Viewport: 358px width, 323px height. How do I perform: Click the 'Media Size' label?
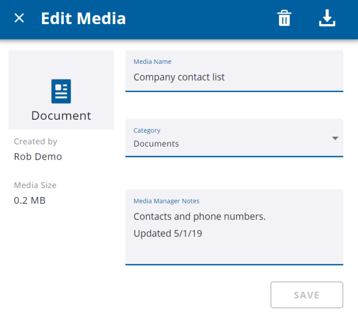35,185
